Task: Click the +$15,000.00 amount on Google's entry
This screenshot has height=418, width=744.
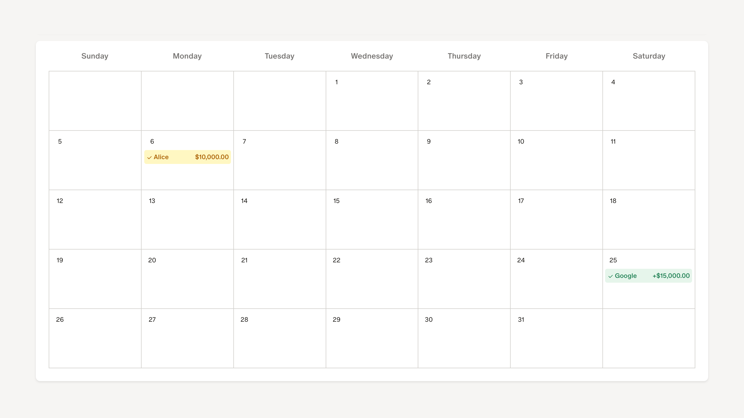Action: (x=671, y=276)
